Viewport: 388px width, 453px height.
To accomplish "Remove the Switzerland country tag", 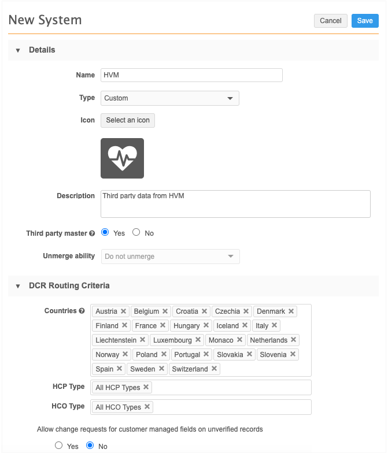I will 215,369.
